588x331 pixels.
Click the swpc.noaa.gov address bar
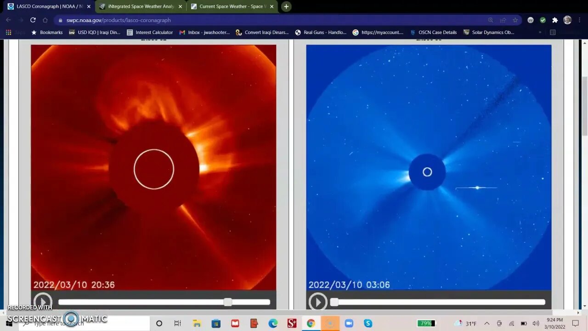pyautogui.click(x=271, y=20)
